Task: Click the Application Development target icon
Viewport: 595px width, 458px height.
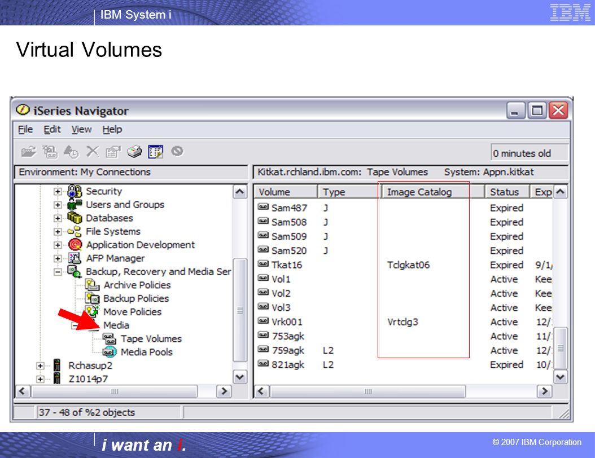Action: tap(75, 245)
